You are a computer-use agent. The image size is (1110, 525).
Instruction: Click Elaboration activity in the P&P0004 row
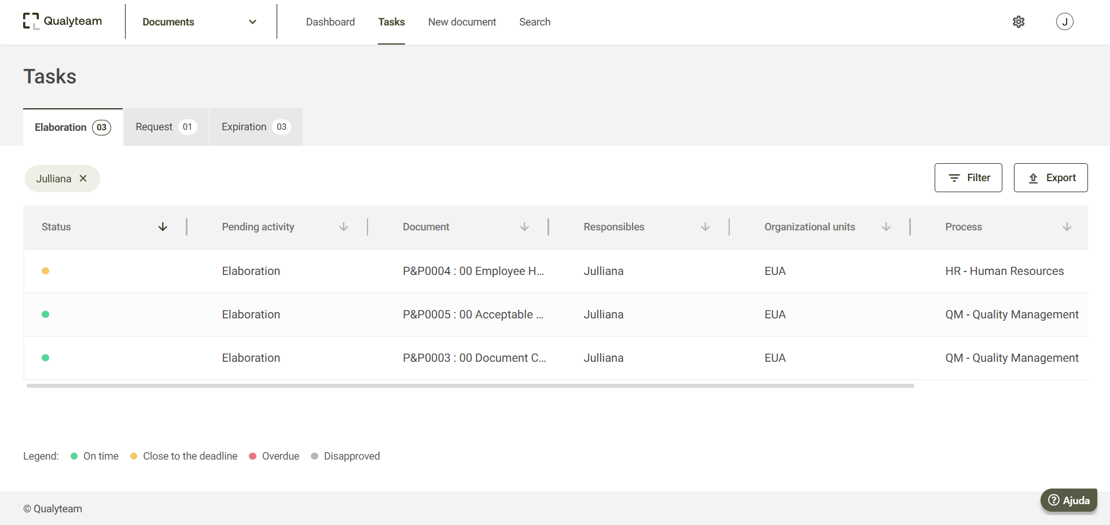(251, 271)
